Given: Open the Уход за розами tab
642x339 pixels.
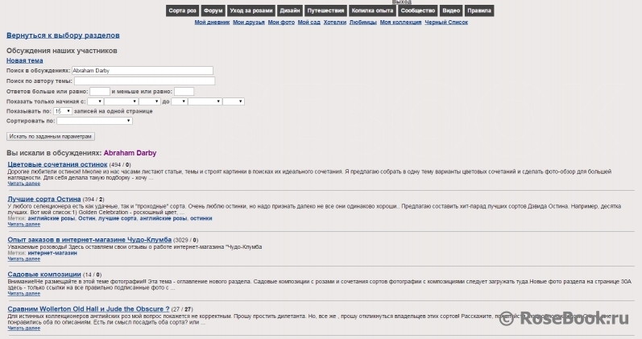Looking at the screenshot, I should pos(251,10).
